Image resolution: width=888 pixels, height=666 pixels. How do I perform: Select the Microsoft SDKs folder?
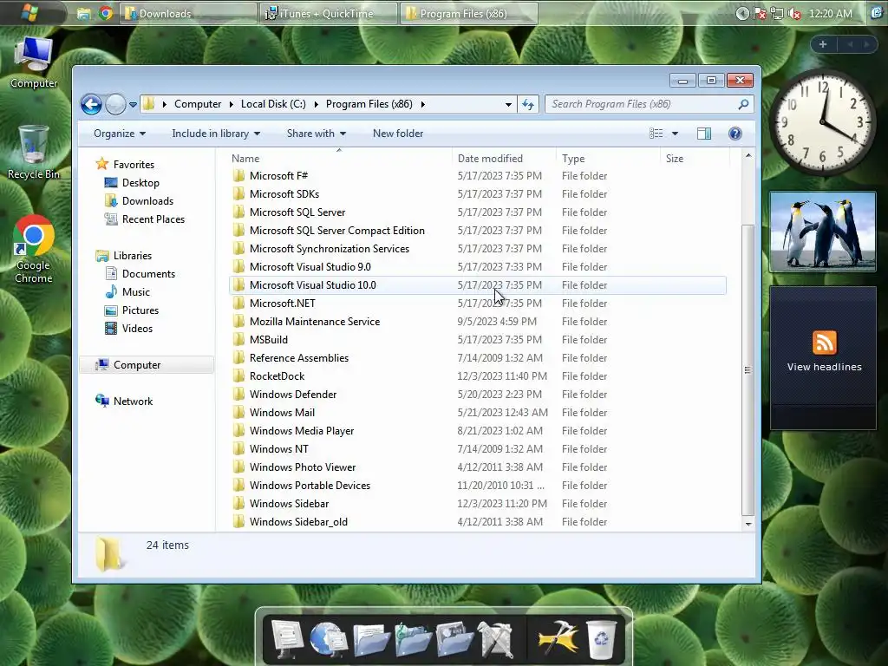[x=284, y=193]
